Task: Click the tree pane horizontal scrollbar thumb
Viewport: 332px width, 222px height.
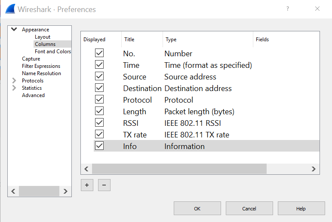Action: [x=39, y=191]
